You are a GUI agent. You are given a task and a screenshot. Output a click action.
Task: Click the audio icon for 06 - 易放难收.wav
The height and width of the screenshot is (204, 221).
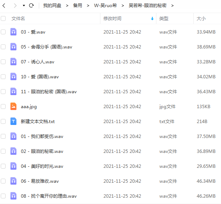[x=13, y=181]
